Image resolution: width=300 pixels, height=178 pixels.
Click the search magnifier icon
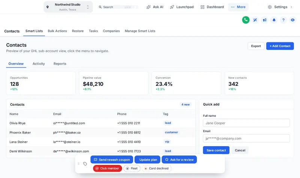point(100,7)
